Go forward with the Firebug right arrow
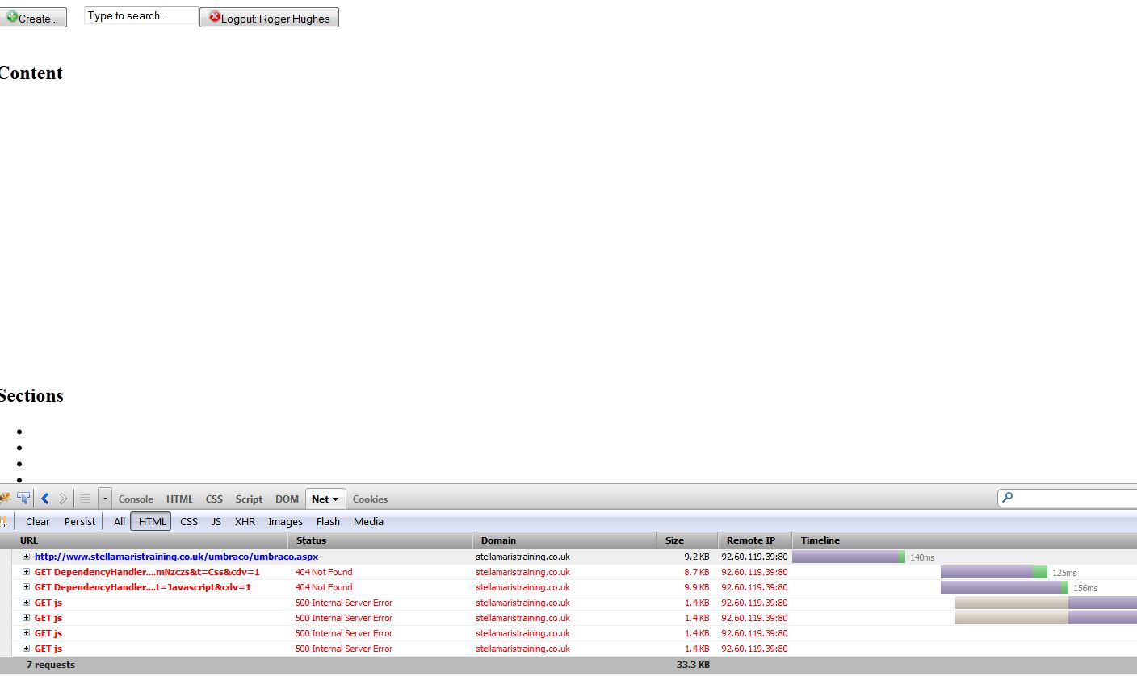 click(x=63, y=499)
